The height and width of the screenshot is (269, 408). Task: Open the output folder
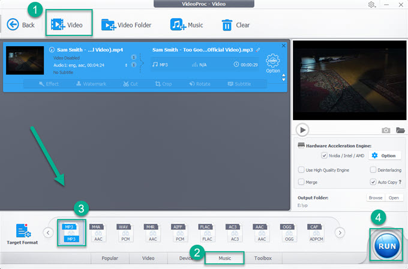tap(394, 198)
